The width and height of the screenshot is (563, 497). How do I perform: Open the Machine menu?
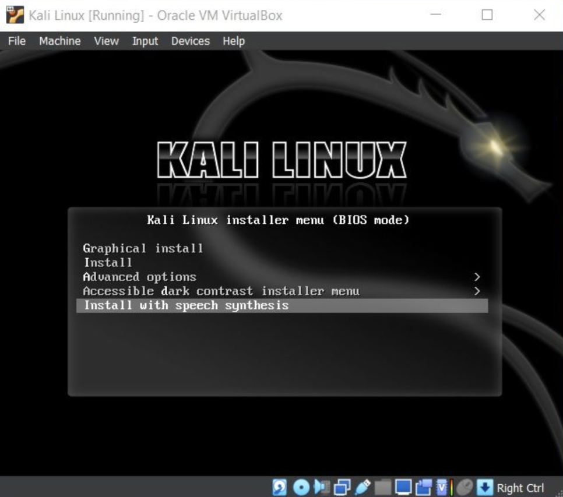click(59, 41)
